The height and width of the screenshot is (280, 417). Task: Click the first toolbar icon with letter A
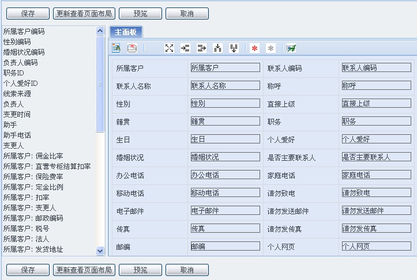click(116, 48)
